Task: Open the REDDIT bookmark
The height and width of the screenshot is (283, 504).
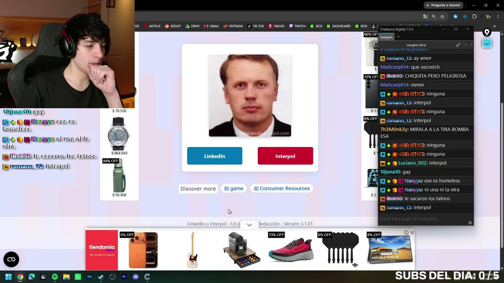Action: click(x=173, y=26)
